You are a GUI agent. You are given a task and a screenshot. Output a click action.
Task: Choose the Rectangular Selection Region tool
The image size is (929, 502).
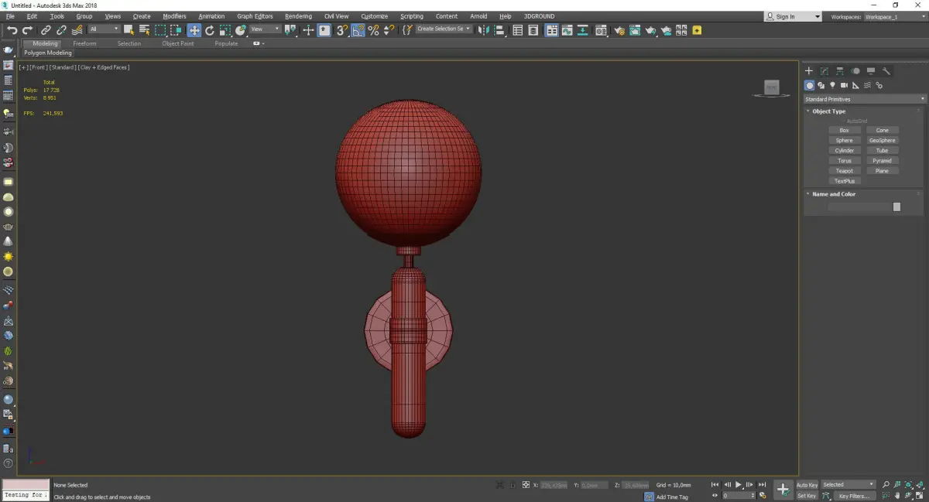[160, 30]
